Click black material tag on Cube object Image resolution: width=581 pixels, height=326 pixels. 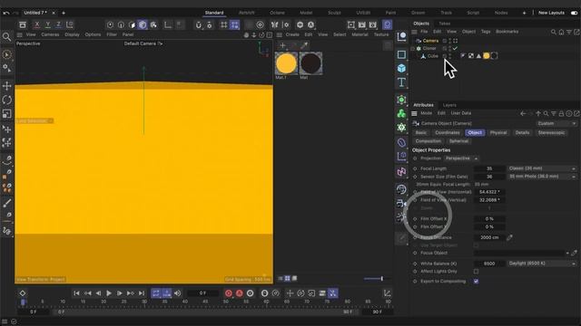coord(494,56)
